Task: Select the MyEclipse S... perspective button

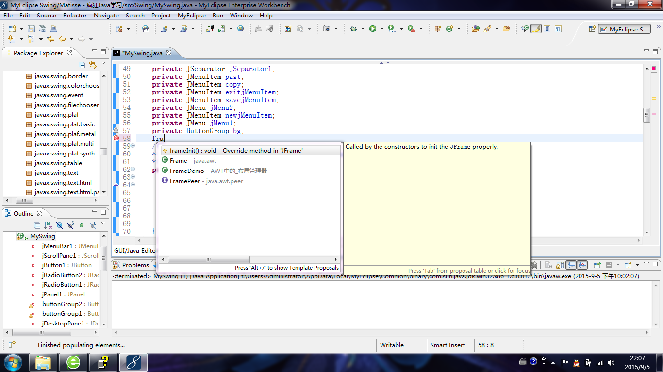Action: pyautogui.click(x=624, y=29)
